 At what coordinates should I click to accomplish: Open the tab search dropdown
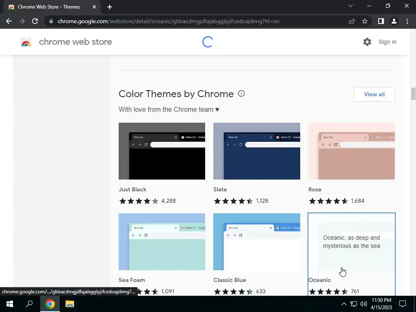tap(351, 6)
